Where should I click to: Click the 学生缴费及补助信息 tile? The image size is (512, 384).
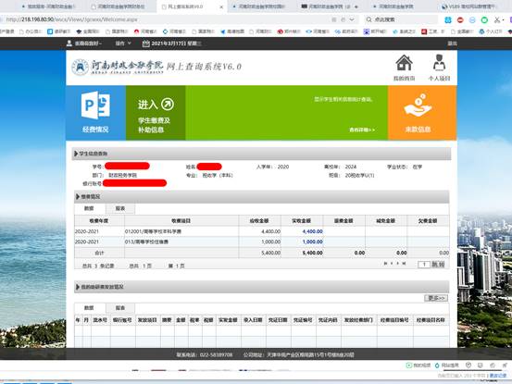pyautogui.click(x=156, y=113)
